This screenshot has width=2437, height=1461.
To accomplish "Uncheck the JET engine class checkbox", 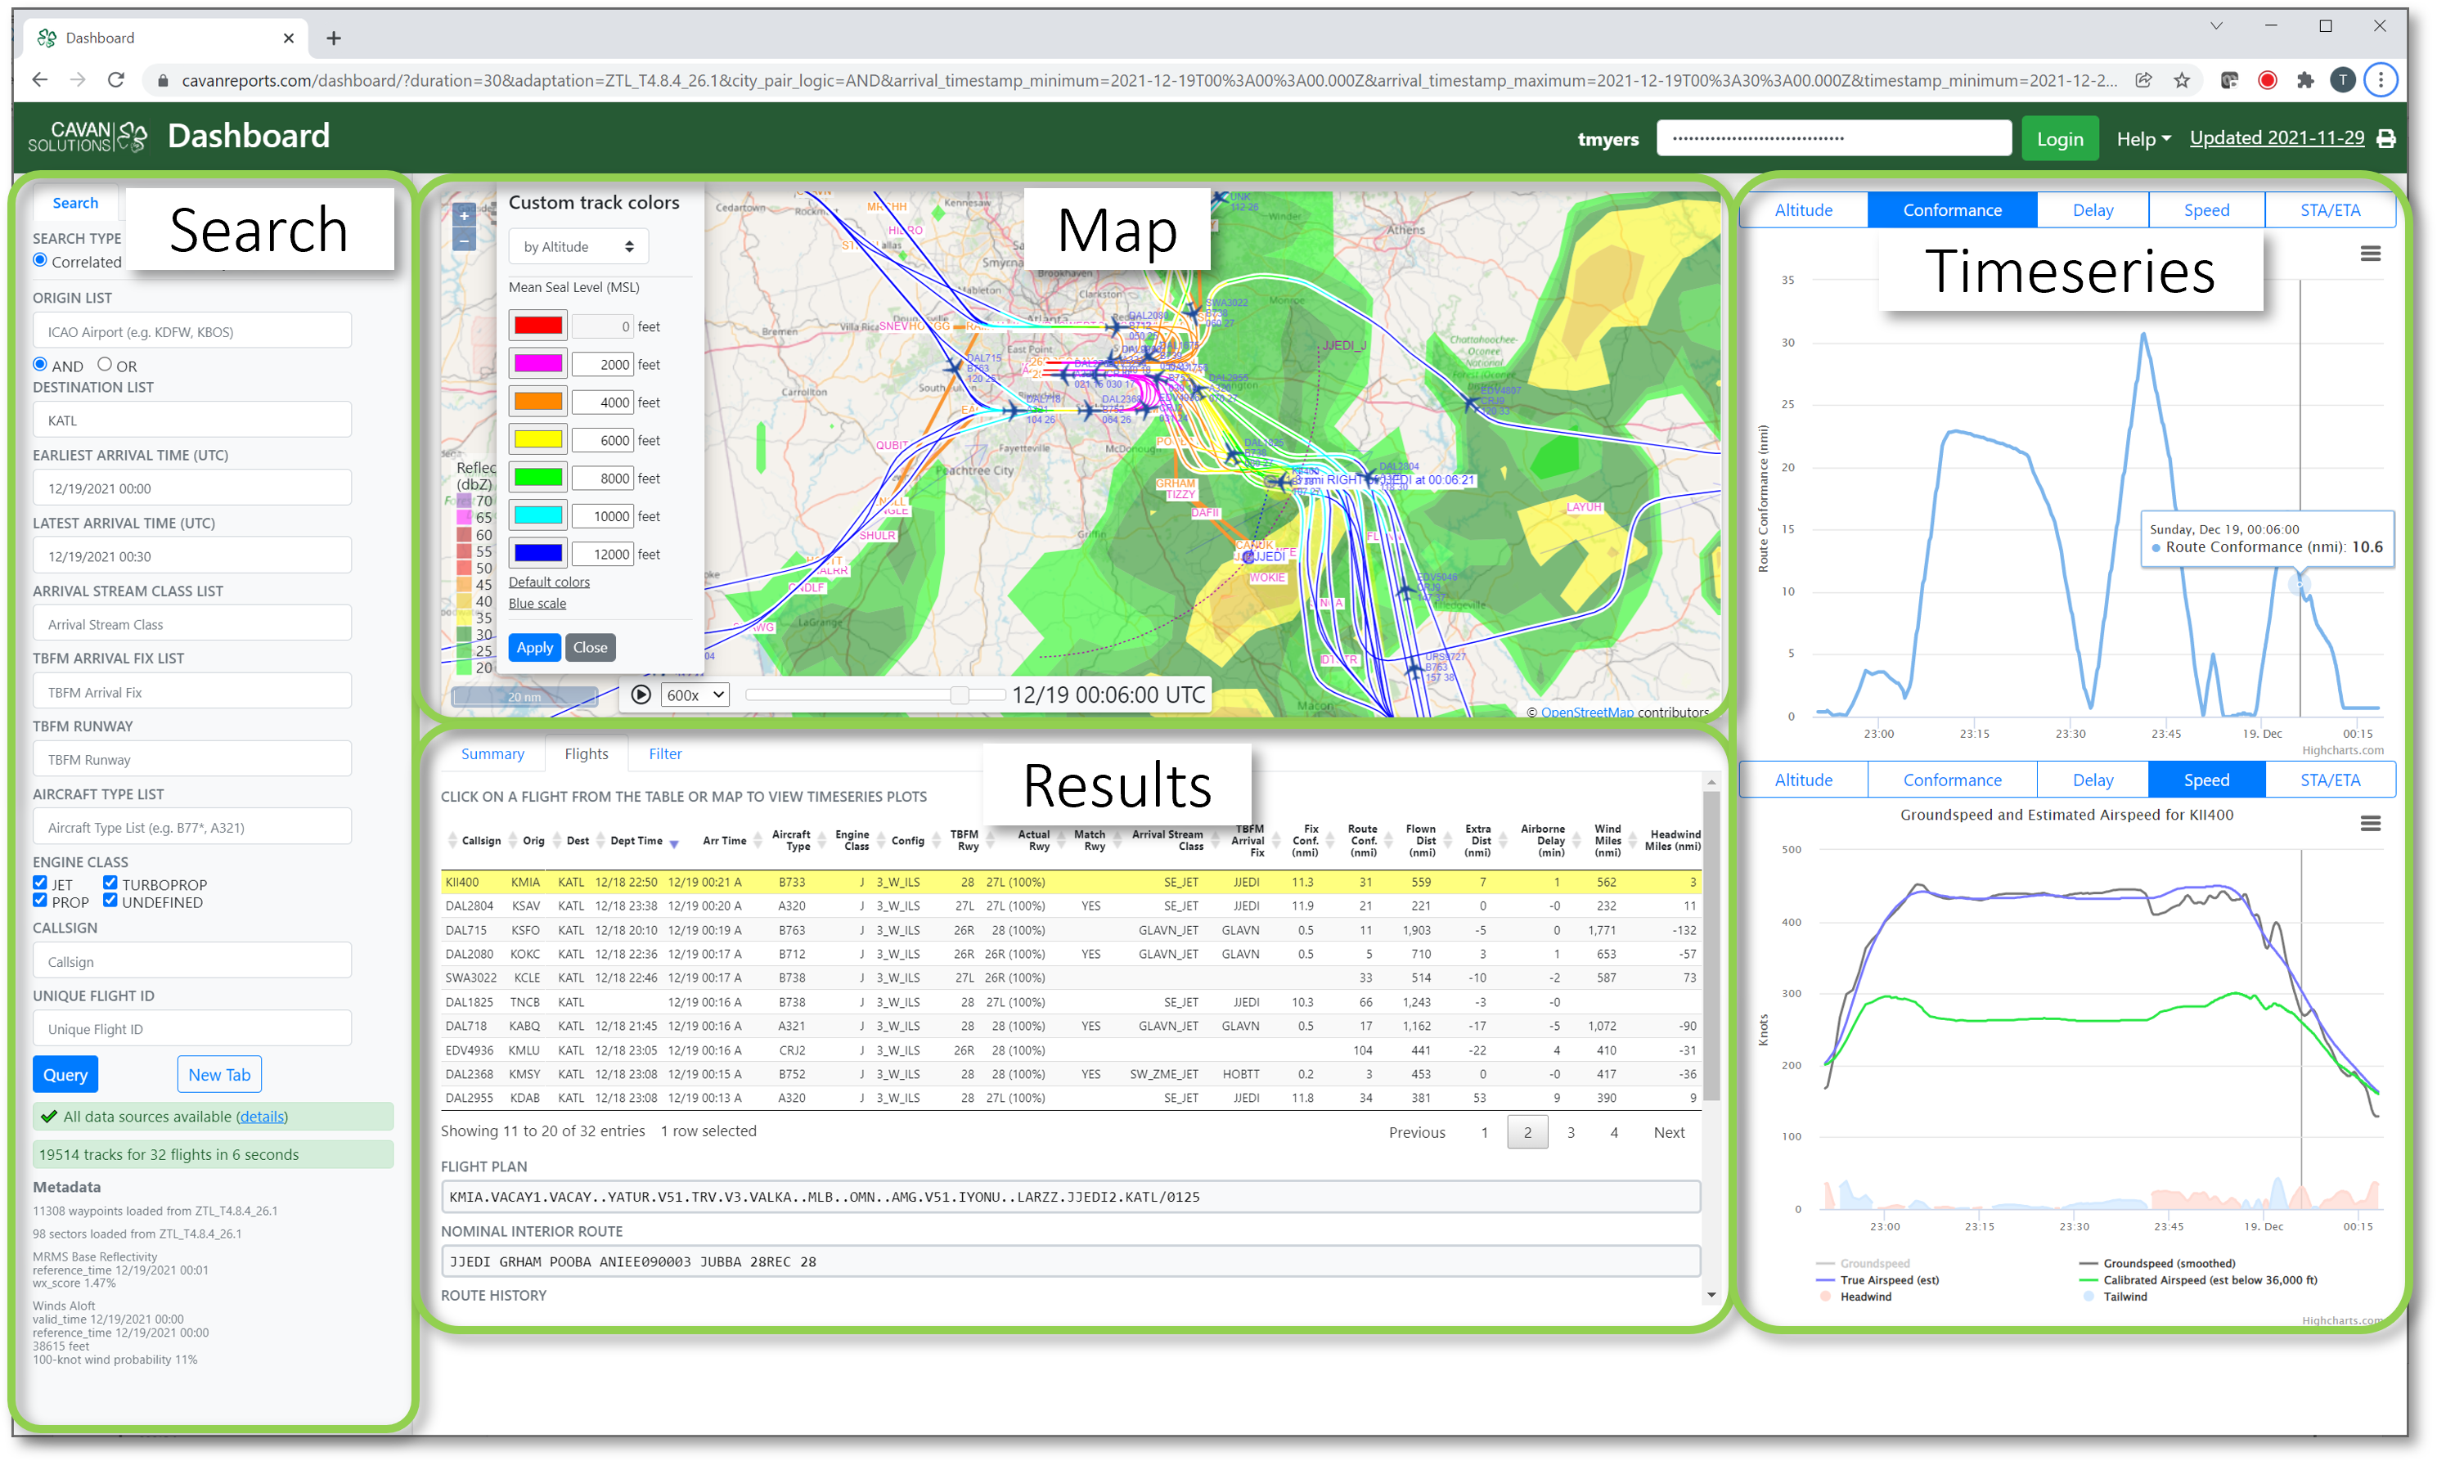I will click(40, 883).
